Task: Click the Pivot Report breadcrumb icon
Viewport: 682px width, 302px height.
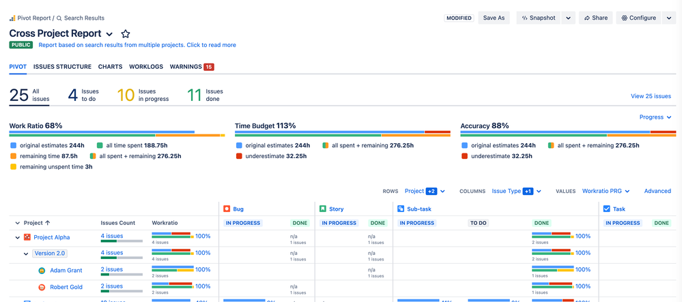Action: click(12, 18)
